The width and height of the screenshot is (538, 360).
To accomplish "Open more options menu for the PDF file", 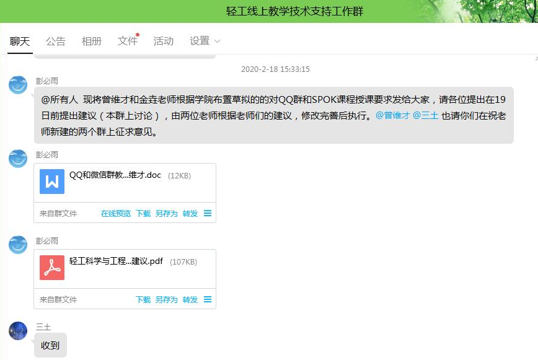I will coord(208,299).
